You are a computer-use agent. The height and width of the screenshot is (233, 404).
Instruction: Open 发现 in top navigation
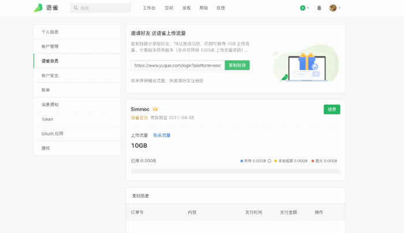(x=186, y=8)
